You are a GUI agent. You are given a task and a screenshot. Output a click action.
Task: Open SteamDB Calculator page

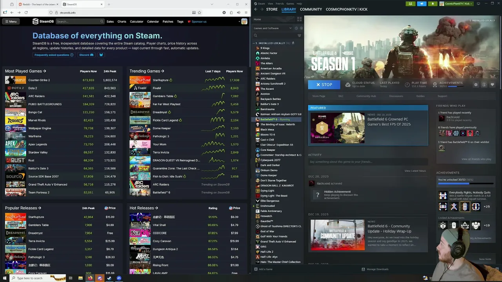(136, 22)
